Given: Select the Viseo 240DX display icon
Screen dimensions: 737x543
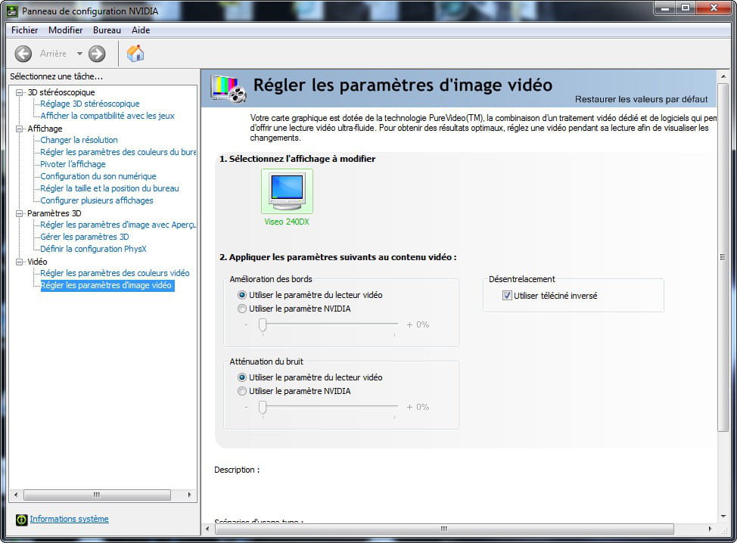Looking at the screenshot, I should [287, 191].
